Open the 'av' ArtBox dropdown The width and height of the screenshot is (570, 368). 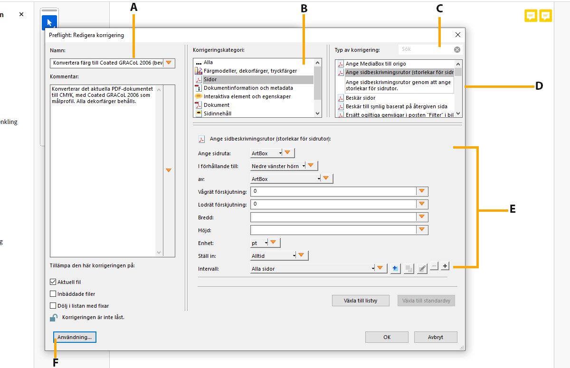(285, 179)
